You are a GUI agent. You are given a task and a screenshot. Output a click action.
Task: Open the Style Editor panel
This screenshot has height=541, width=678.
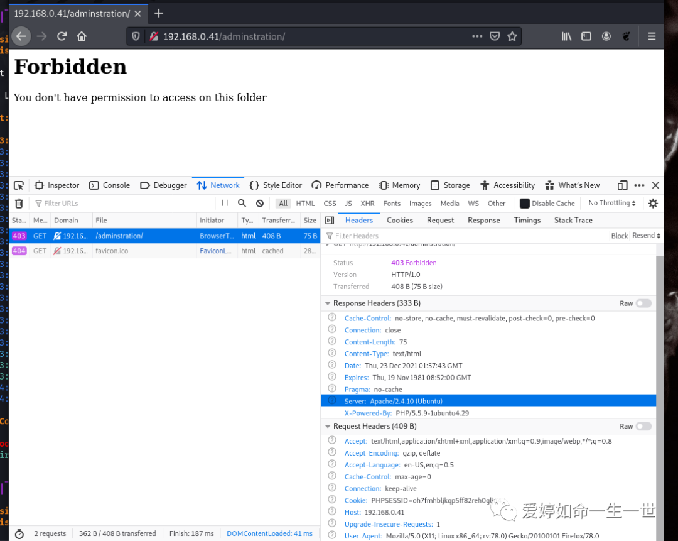[276, 185]
